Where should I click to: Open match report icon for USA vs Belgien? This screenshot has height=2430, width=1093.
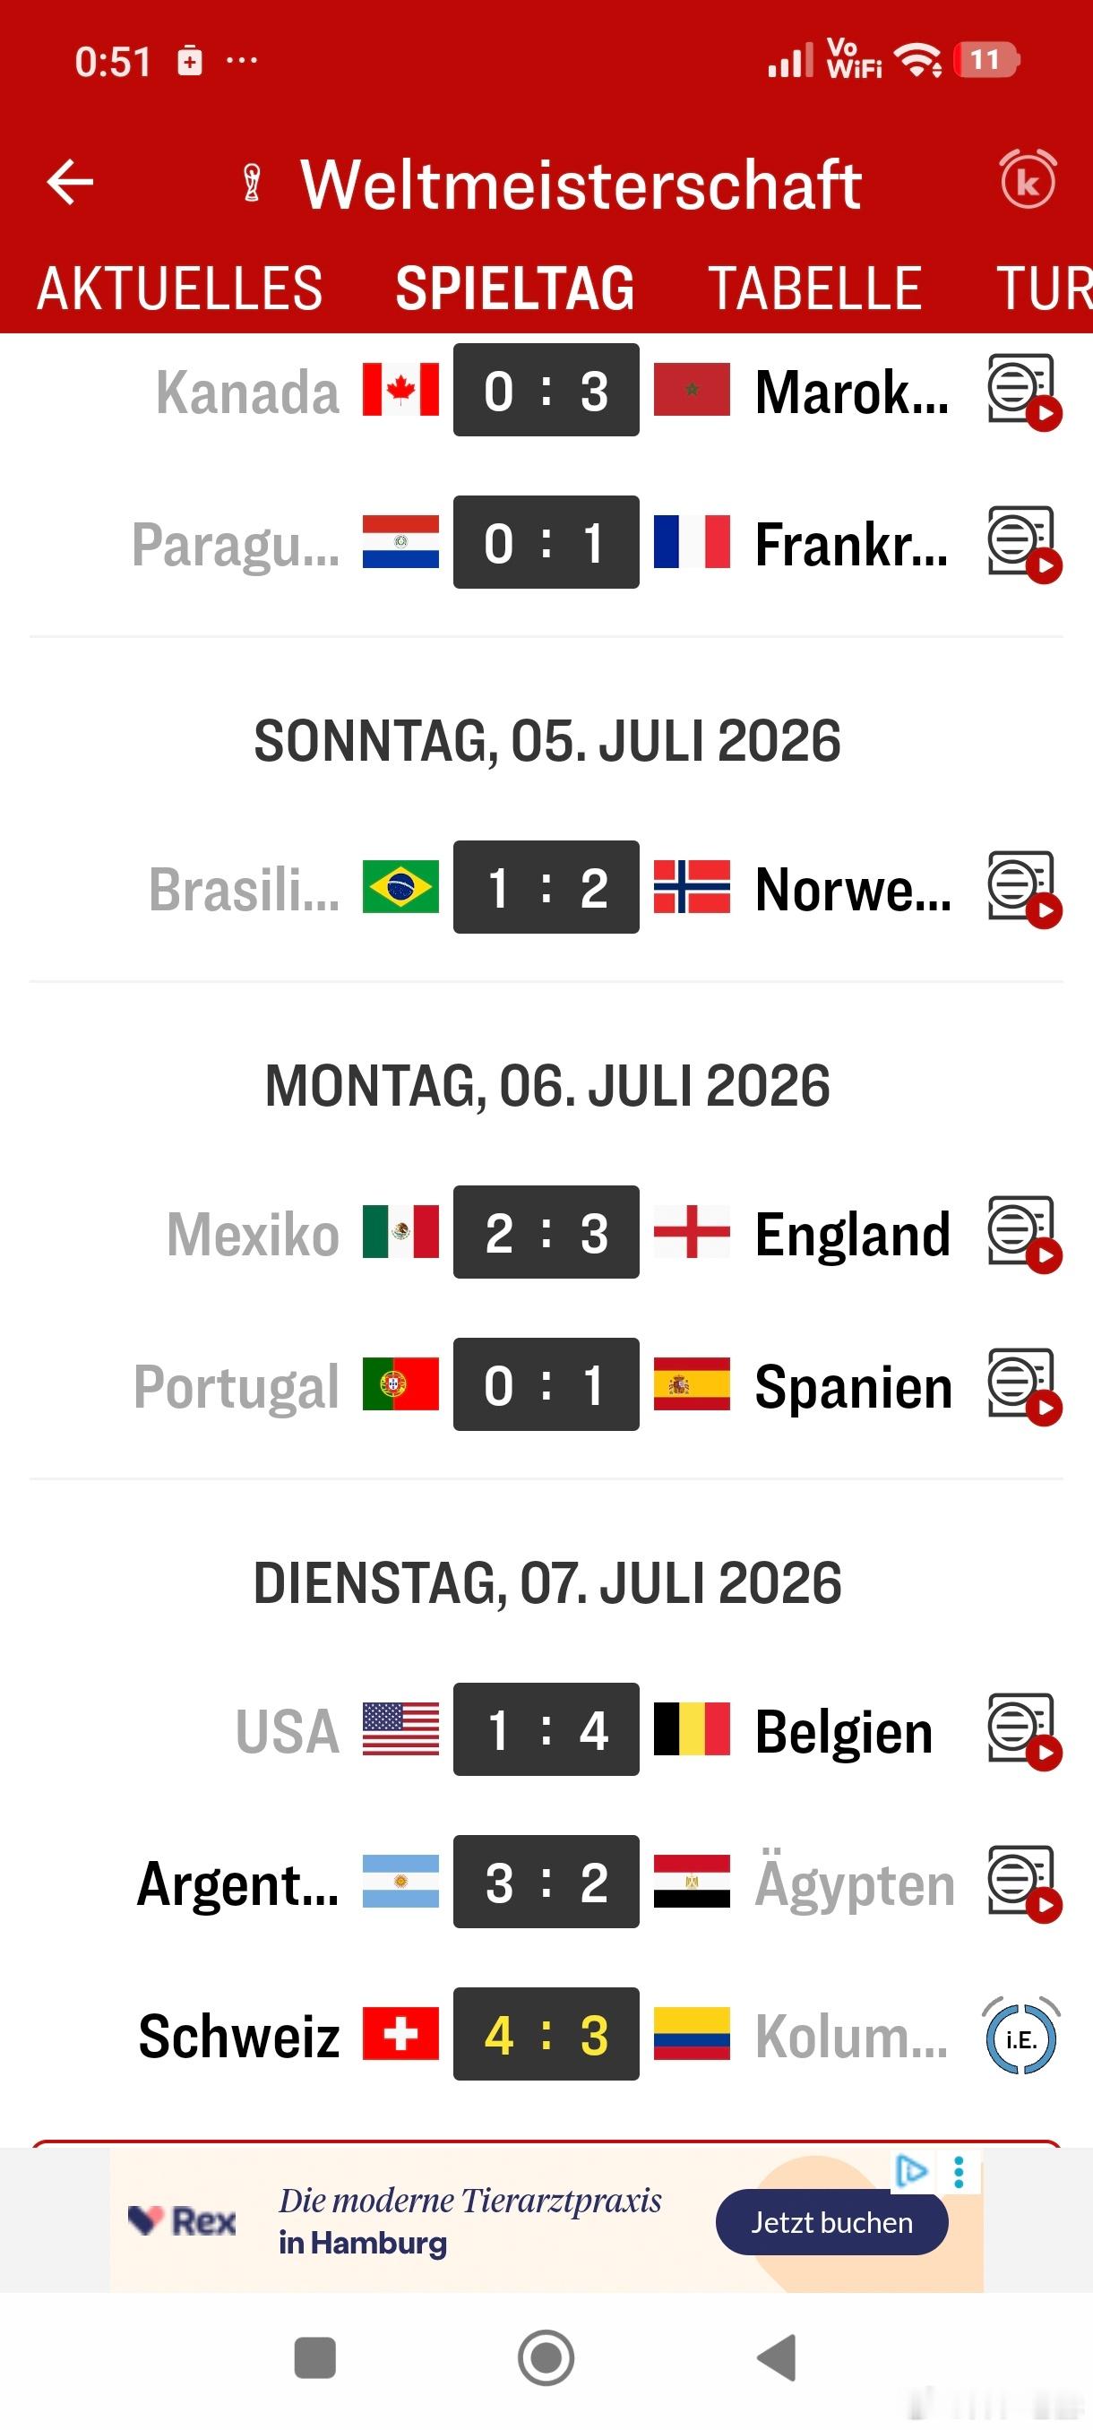1024,1732
